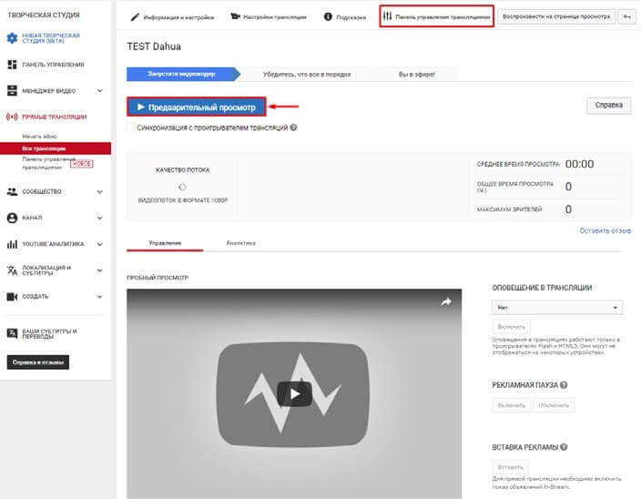Enable sync with the stream player checkbox
The height and width of the screenshot is (499, 641).
(x=131, y=127)
